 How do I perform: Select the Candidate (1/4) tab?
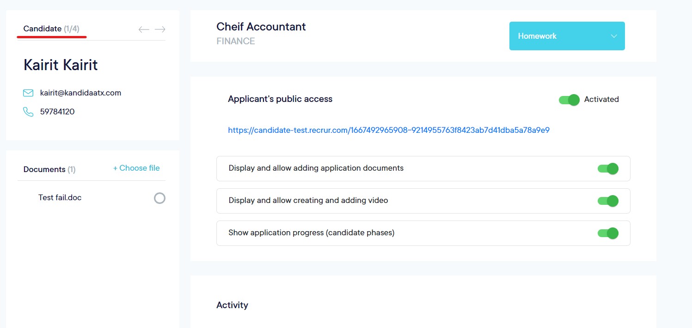click(x=51, y=29)
